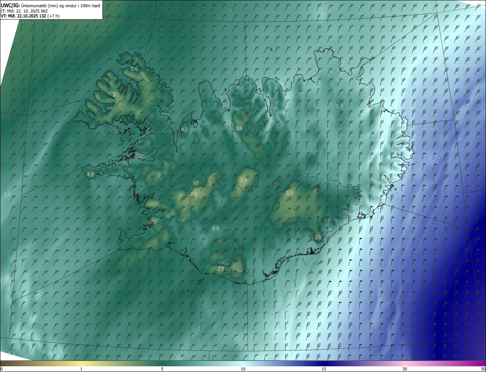Click the UWC/IG Úrkomumætti title line

pos(51,5)
